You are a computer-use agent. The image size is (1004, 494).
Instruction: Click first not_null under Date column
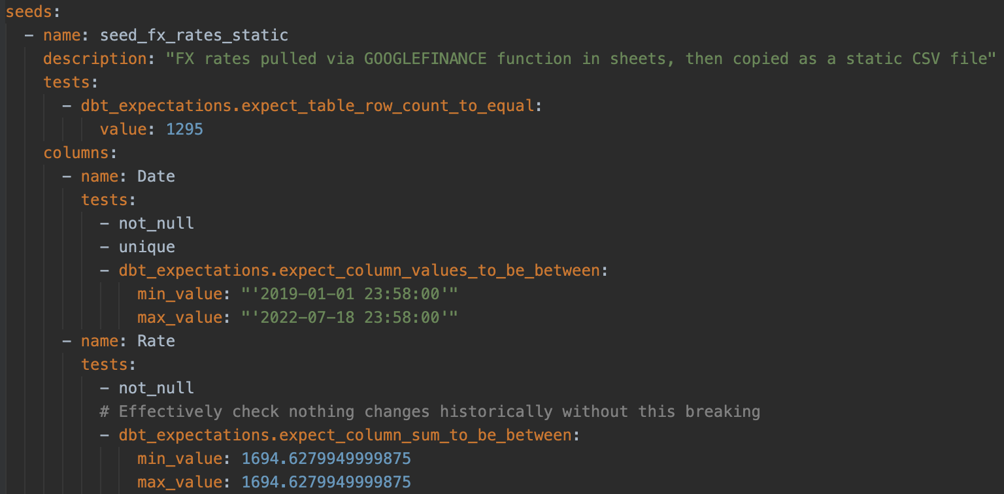click(156, 223)
